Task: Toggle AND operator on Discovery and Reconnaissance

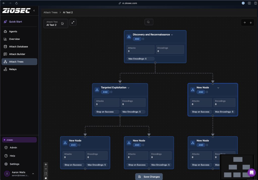Action: pyautogui.click(x=137, y=39)
